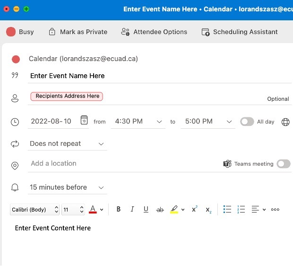Click the quotation marks subject icon

coord(15,75)
